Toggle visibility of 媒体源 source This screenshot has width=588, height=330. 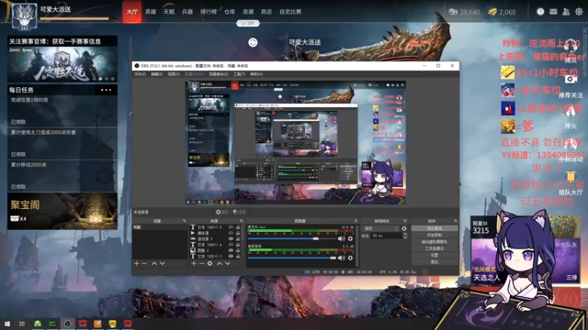(231, 232)
